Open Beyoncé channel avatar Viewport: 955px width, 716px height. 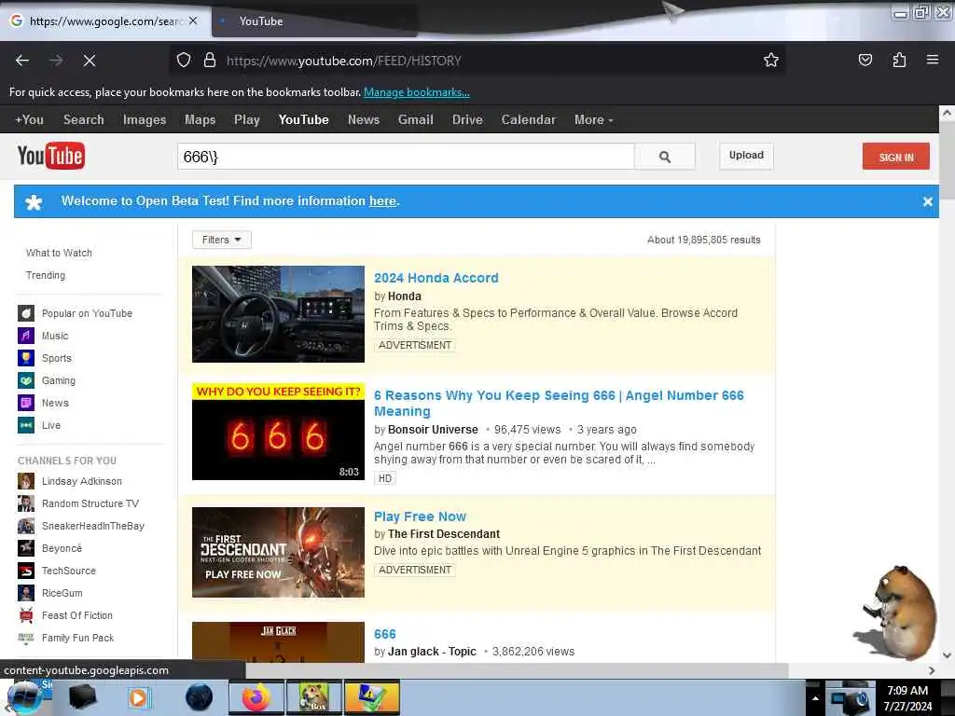[x=25, y=548]
